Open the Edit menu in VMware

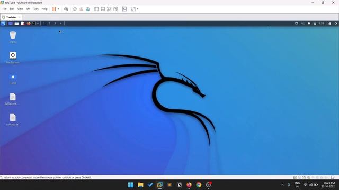tap(12, 9)
